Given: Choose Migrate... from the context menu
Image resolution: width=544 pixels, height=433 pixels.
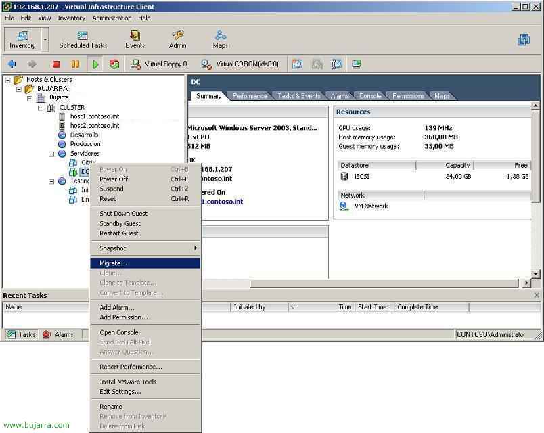Looking at the screenshot, I should click(145, 263).
